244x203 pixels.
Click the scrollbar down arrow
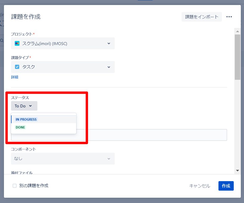(237, 171)
